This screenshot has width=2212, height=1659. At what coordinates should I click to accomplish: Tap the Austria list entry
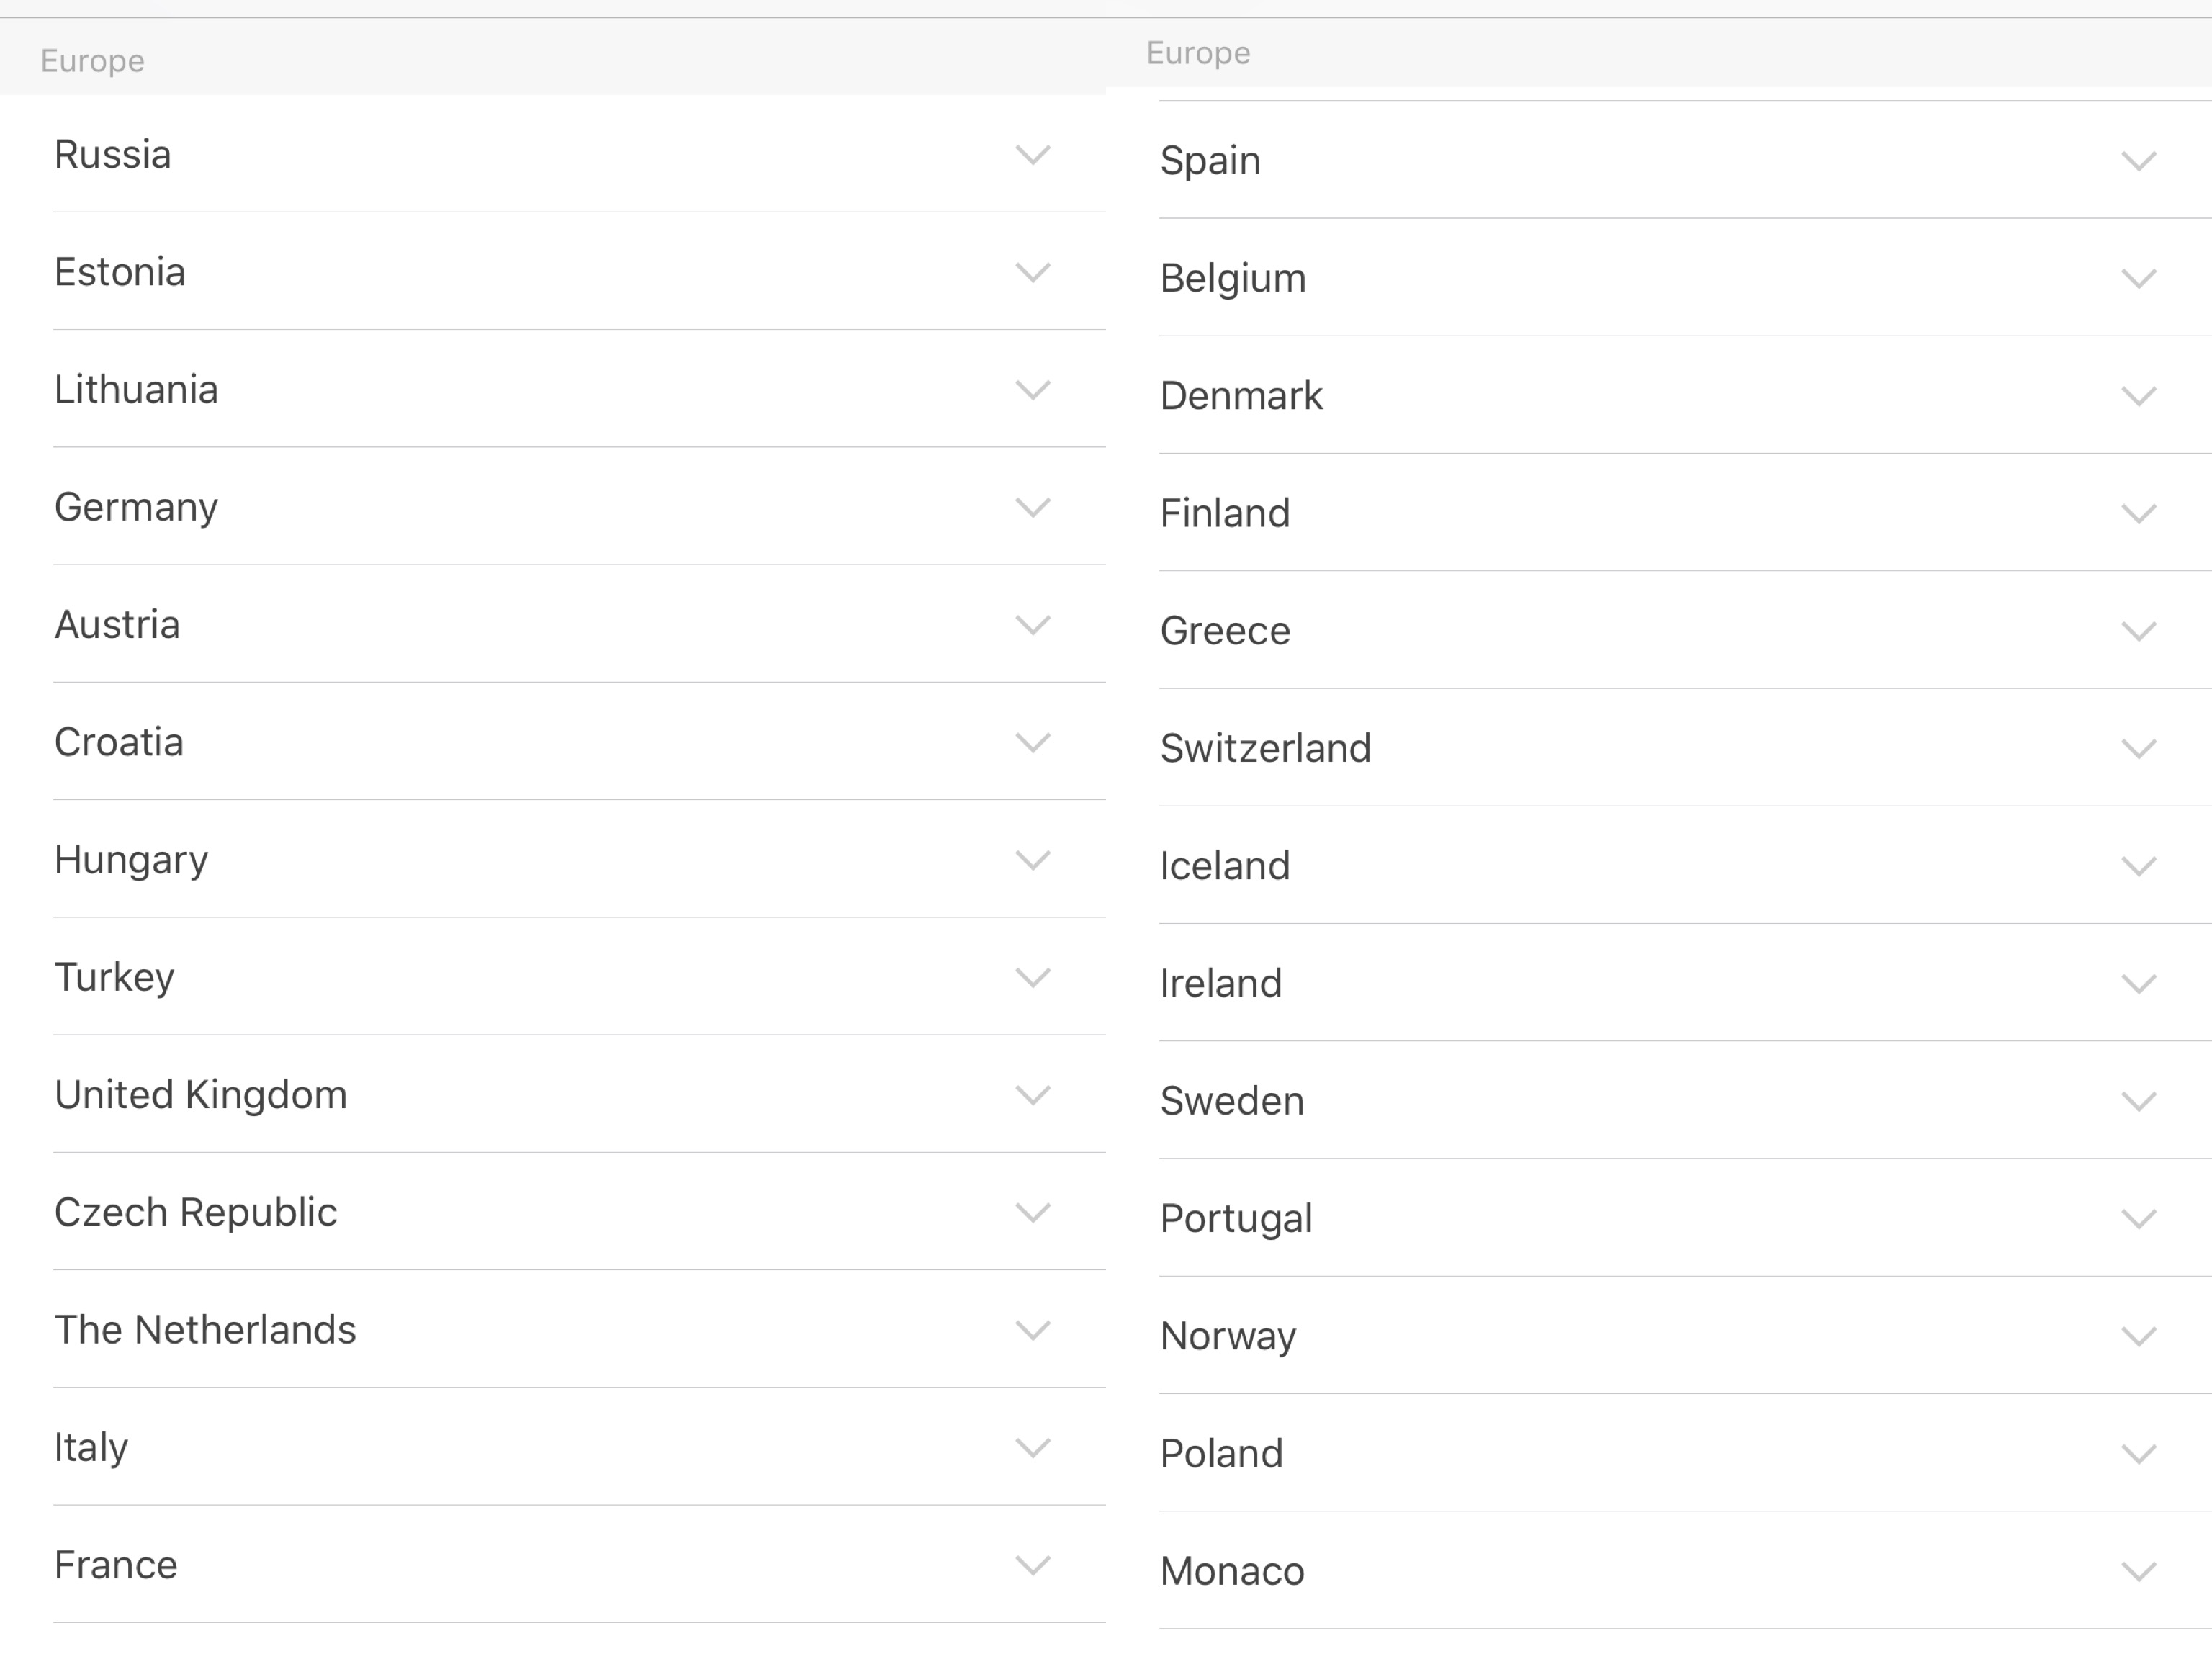(117, 625)
